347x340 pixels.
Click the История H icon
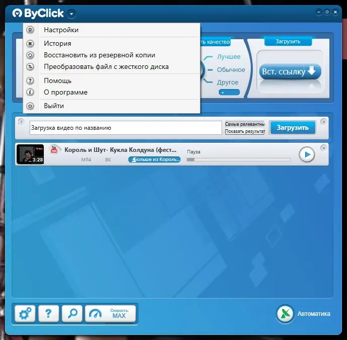pyautogui.click(x=30, y=44)
